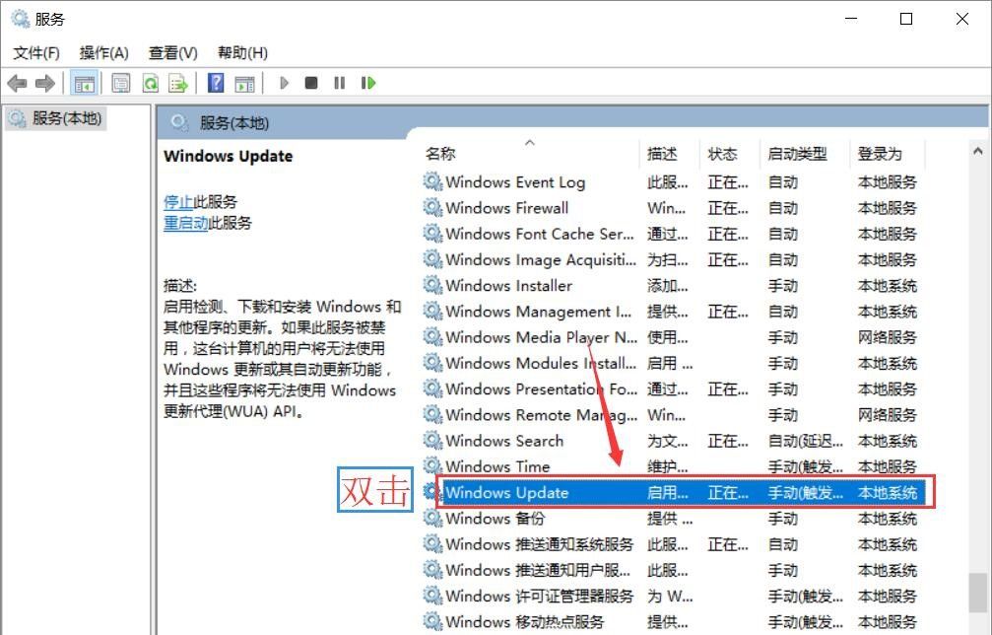Select the Windows Remote Manag... row

click(x=674, y=415)
